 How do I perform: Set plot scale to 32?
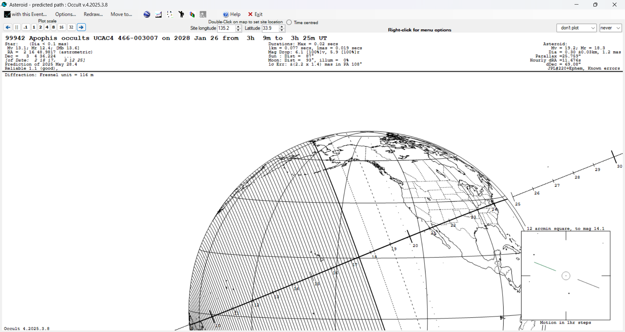(71, 27)
